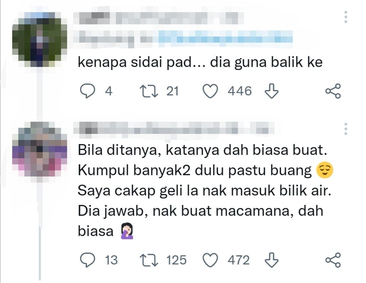
Task: Open more options for the second tweet
Action: pos(346,129)
